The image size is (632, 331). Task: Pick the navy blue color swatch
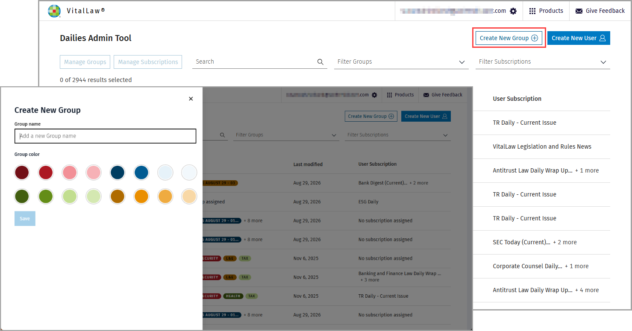click(x=117, y=173)
